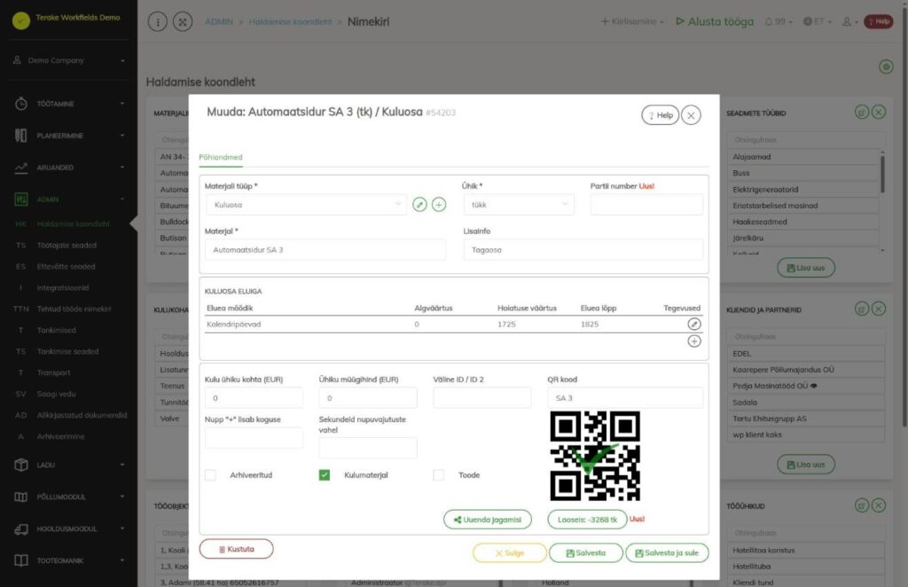The width and height of the screenshot is (908, 587).
Task: Add a new lifespan meter row
Action: point(694,341)
